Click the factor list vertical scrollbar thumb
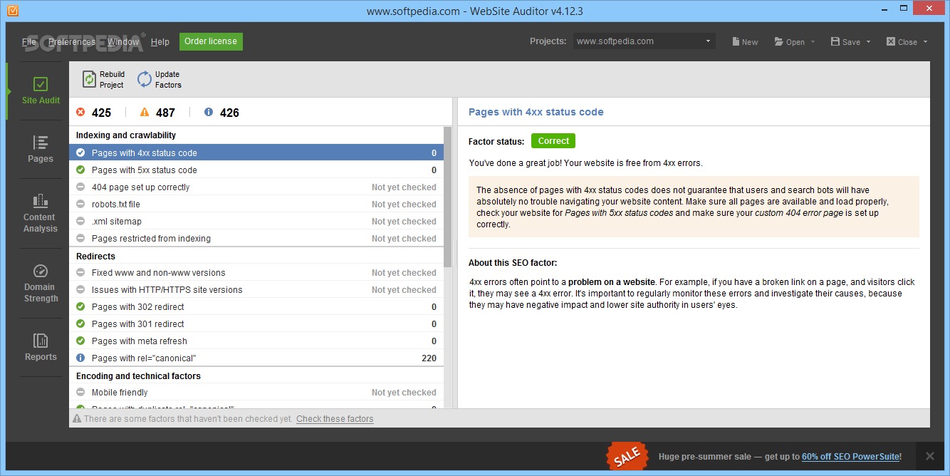This screenshot has height=476, width=950. (447, 197)
